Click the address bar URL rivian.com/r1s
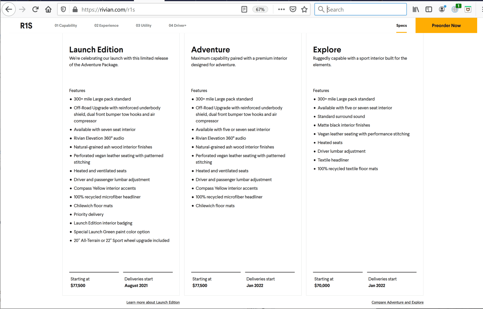This screenshot has width=483, height=309. (108, 10)
